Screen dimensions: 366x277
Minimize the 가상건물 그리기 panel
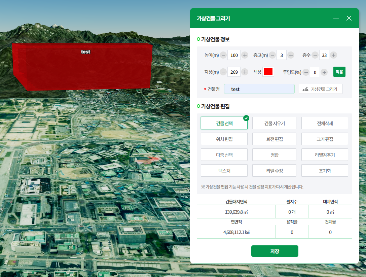pos(336,18)
